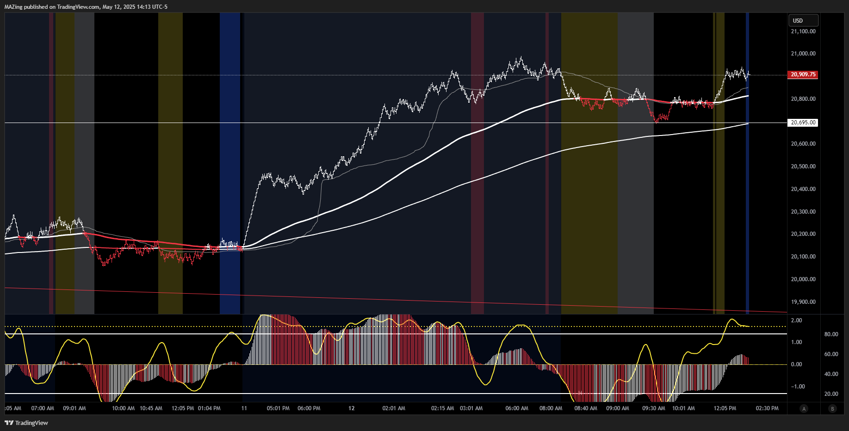849x431 pixels.
Task: Click the 02:01 AM time axis label
Action: click(394, 408)
